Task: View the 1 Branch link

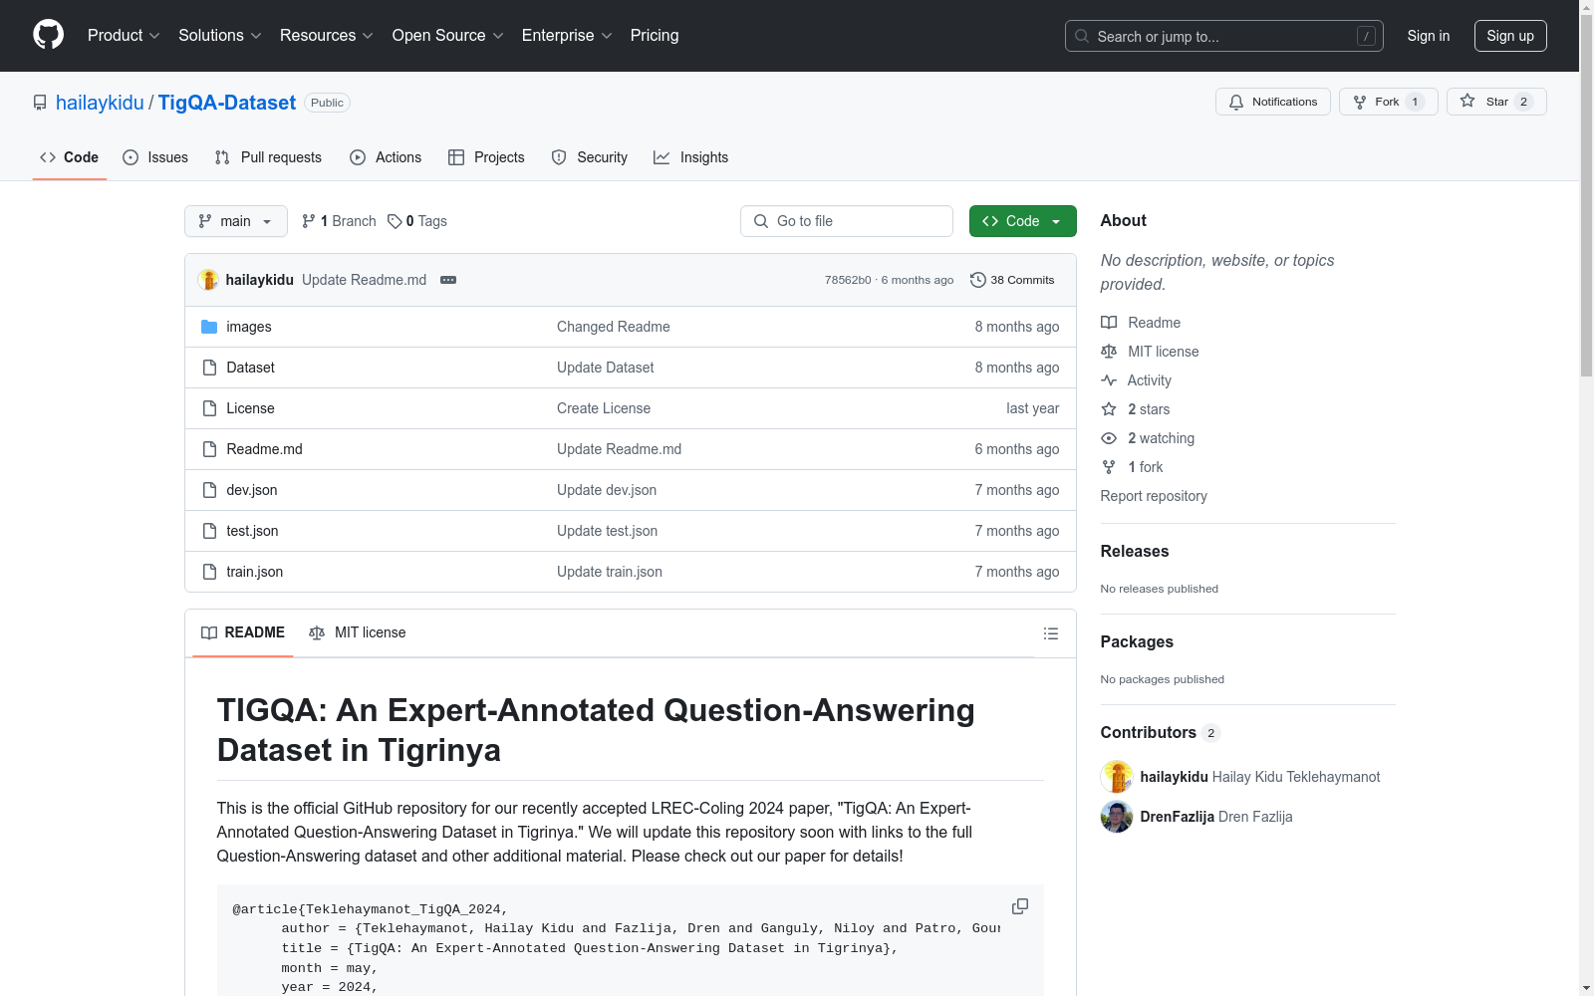Action: (x=339, y=221)
